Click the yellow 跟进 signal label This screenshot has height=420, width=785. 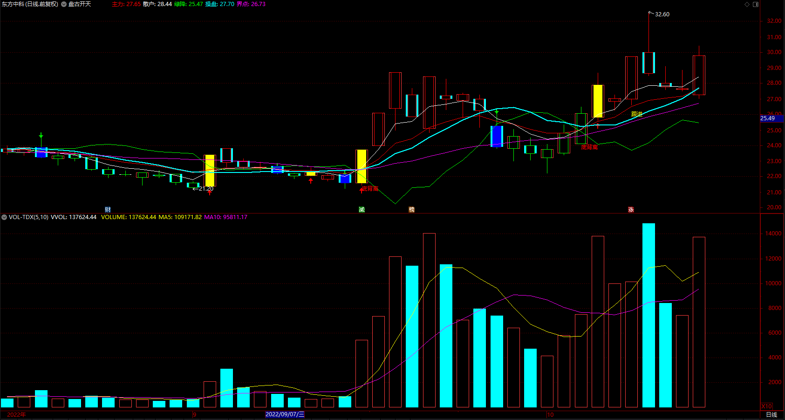click(637, 114)
